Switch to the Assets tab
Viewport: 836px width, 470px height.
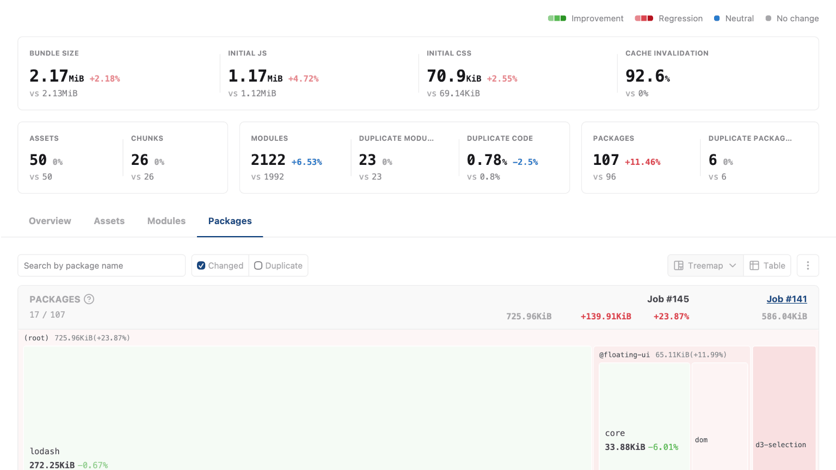pos(109,221)
